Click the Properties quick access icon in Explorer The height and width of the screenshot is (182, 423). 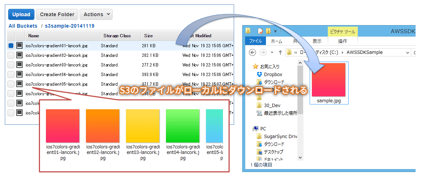[x=260, y=31]
